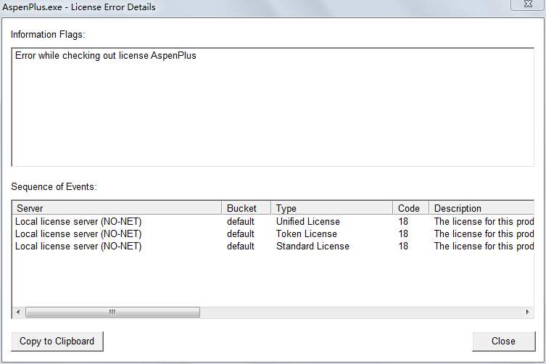The height and width of the screenshot is (364, 546).
Task: Click the Copy to Clipboard button
Action: (57, 341)
